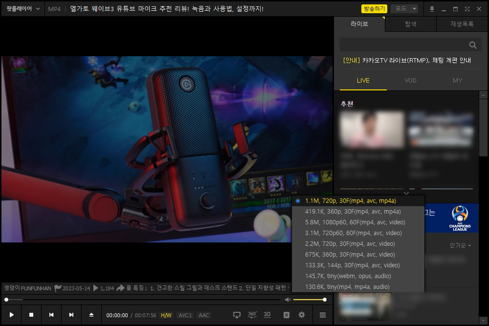Open the 인기순 sort dropdown
Screen dimensions: 489x326
click(x=460, y=245)
